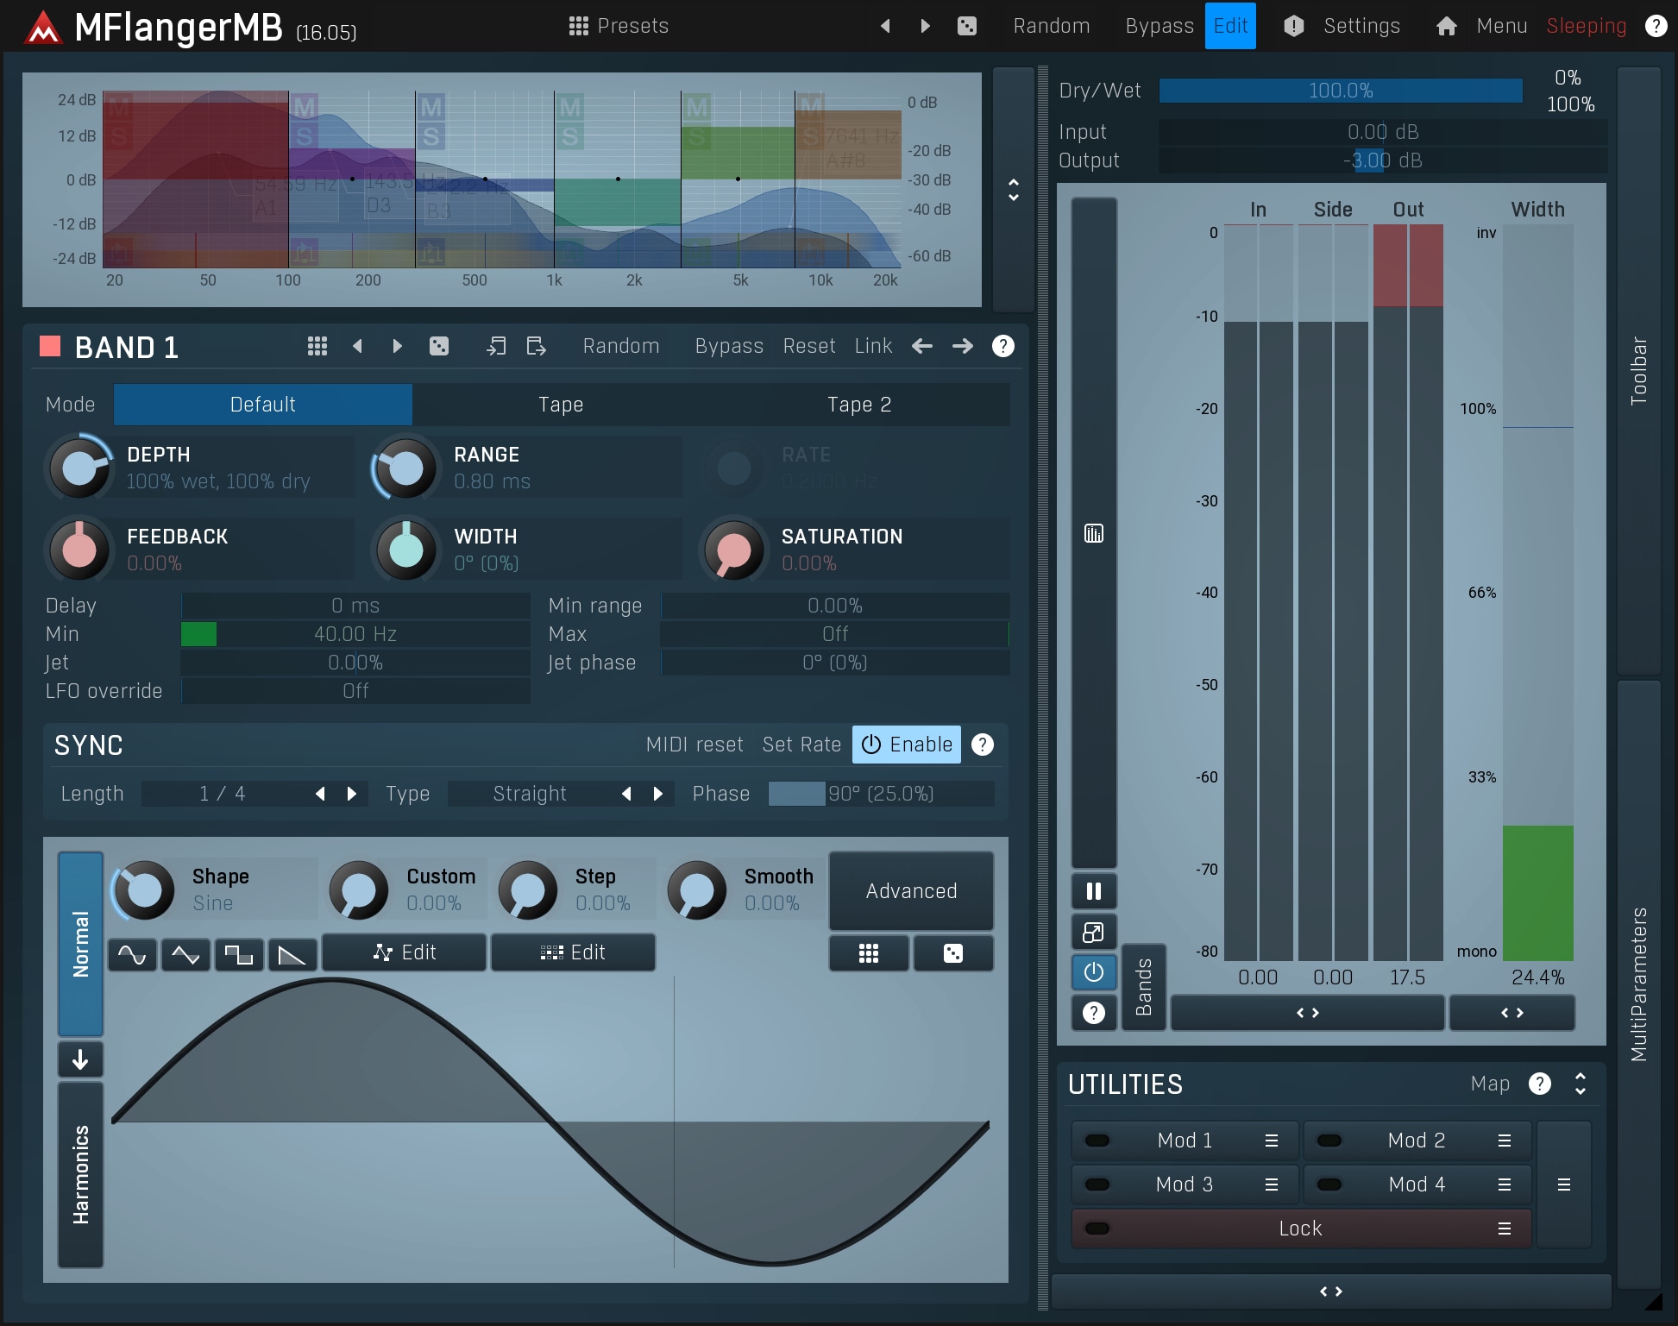Switch to the Harmonics shape tab
Image resolution: width=1678 pixels, height=1326 pixels.
pyautogui.click(x=80, y=1174)
